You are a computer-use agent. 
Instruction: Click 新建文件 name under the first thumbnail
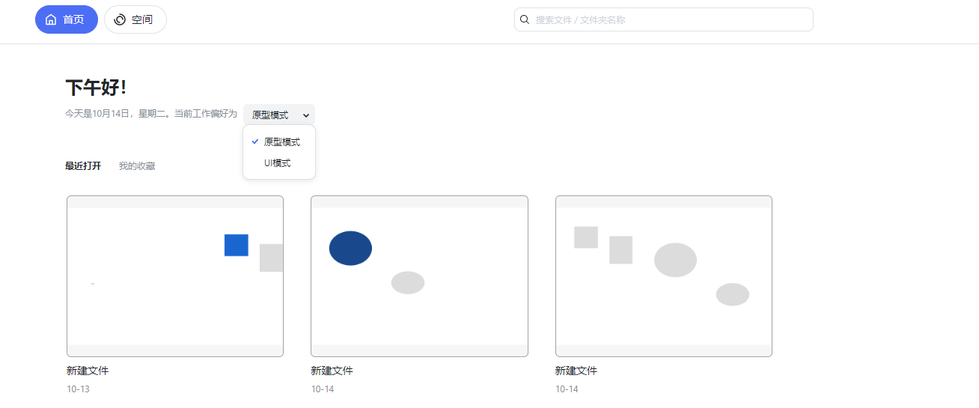(88, 371)
